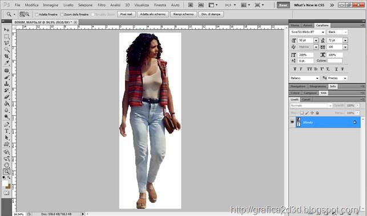Select the Hand tool
Screen dimensions: 367x216
(x=6, y=165)
